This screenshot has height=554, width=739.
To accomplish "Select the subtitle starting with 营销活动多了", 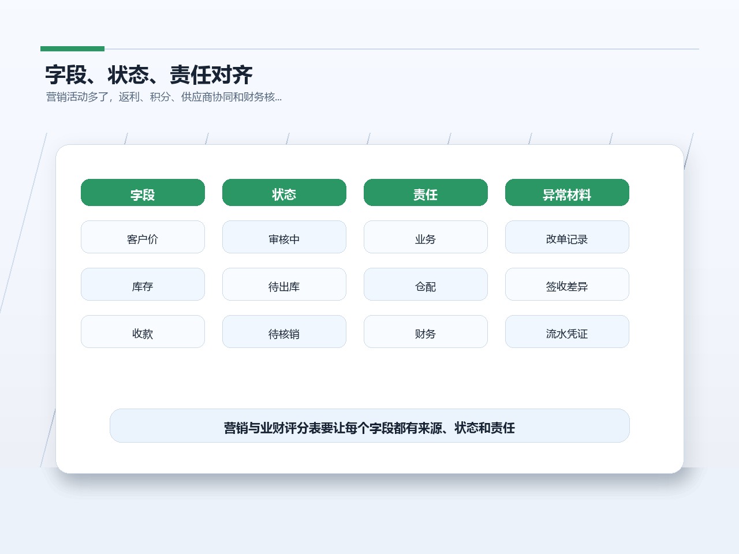I will click(x=164, y=97).
